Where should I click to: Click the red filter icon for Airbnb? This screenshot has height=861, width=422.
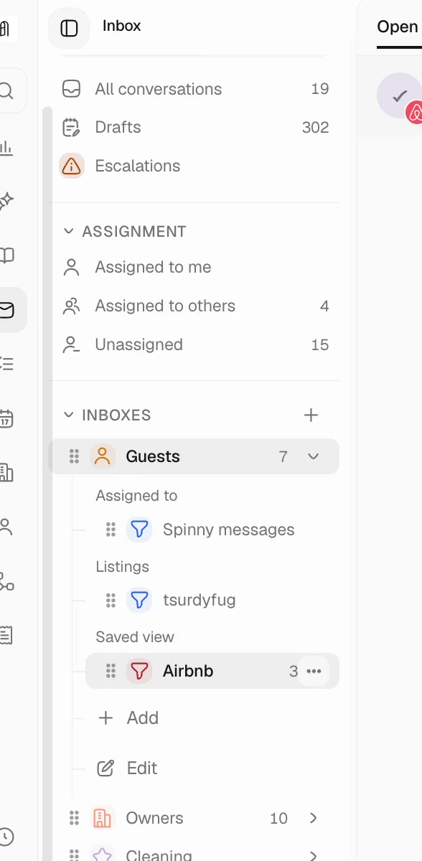pos(139,671)
